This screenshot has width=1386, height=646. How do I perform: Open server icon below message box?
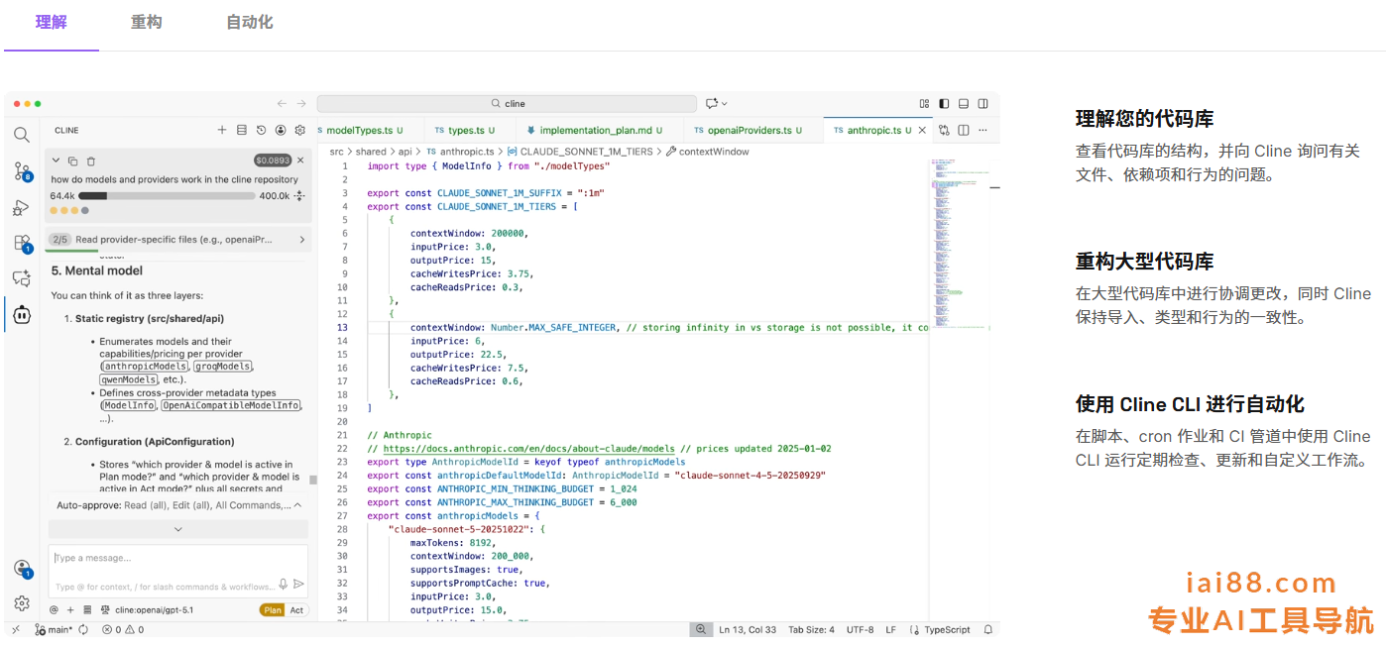point(87,610)
